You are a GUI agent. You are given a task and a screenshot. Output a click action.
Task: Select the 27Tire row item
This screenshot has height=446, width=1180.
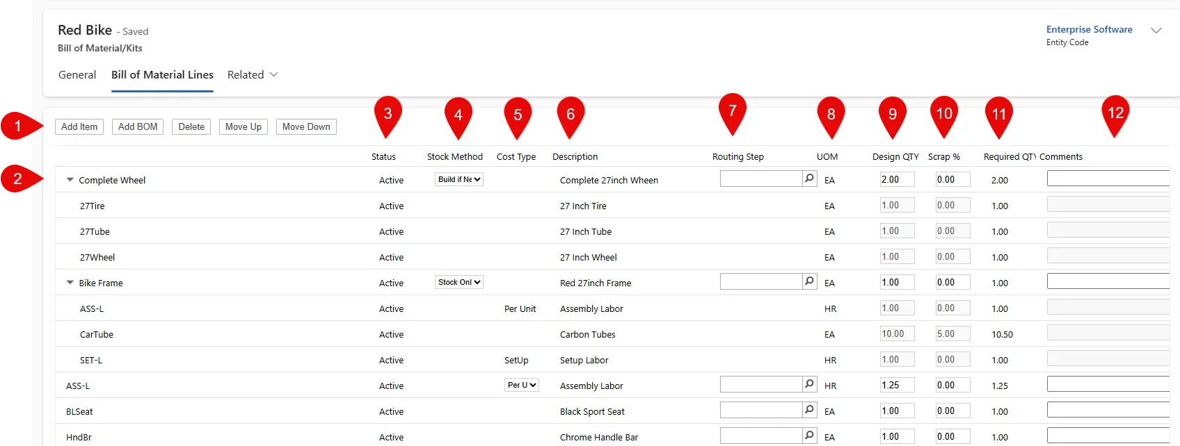tap(92, 206)
